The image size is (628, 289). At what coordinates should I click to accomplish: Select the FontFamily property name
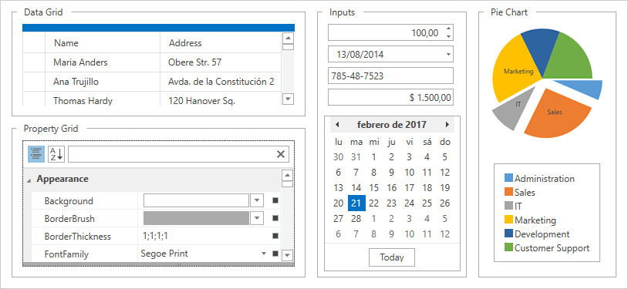(x=66, y=254)
